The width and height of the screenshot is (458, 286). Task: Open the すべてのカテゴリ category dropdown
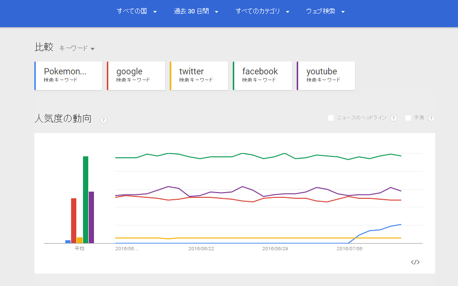coord(262,11)
